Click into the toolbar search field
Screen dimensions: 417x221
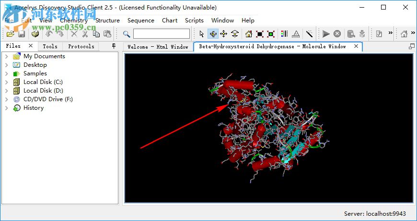[x=162, y=34]
